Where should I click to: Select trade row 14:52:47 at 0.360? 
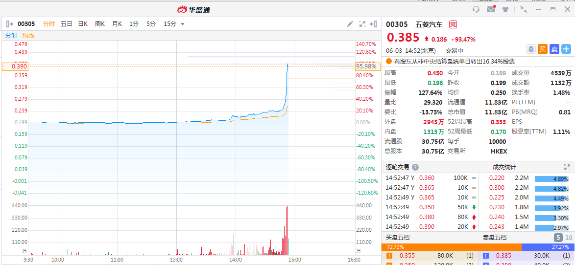(431, 178)
